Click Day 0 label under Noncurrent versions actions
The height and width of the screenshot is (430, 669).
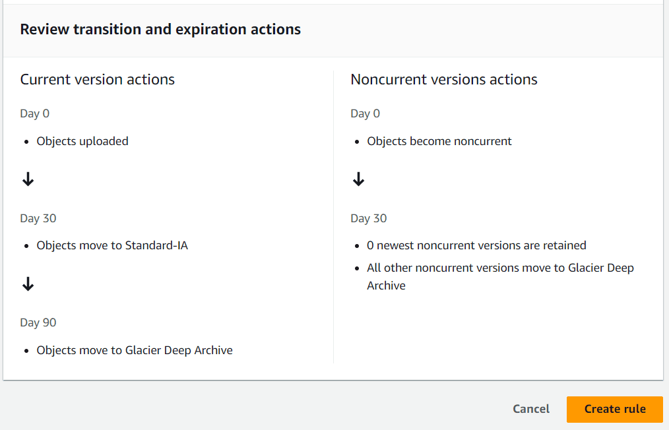366,113
